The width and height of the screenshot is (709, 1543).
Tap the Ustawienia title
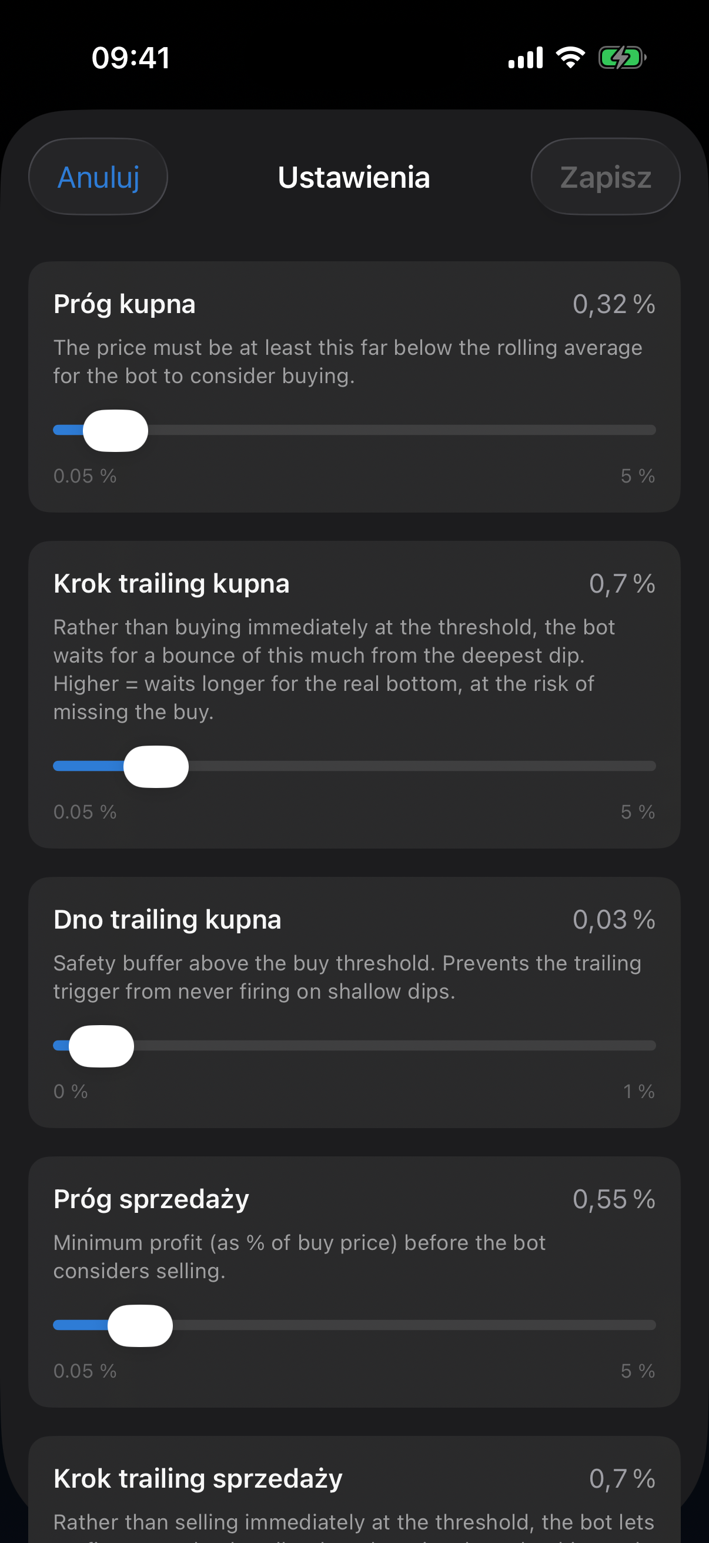[353, 177]
